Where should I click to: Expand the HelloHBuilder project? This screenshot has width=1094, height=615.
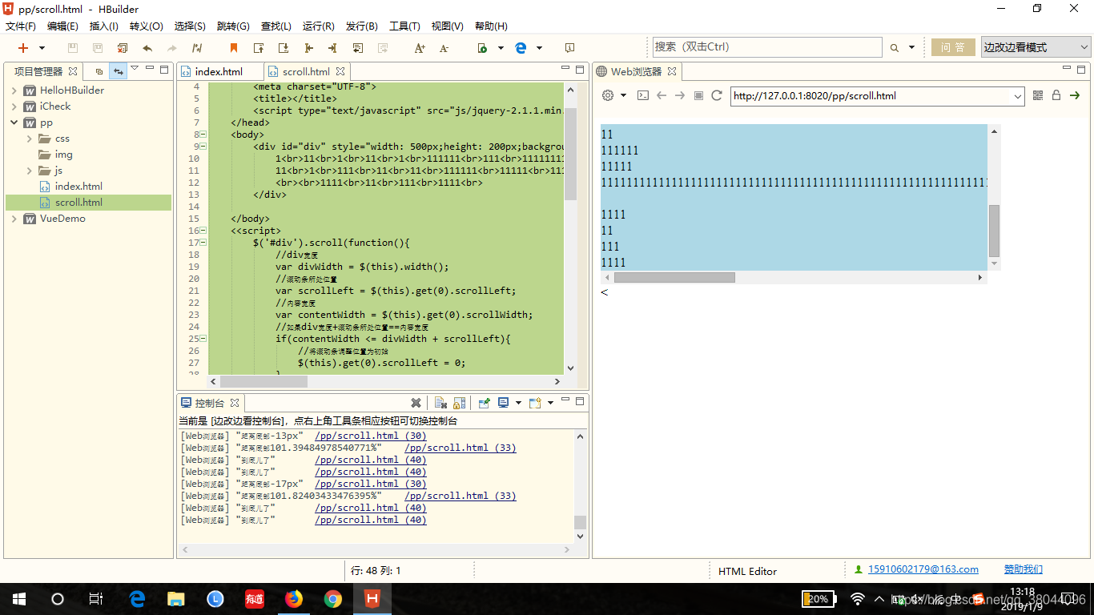point(14,90)
